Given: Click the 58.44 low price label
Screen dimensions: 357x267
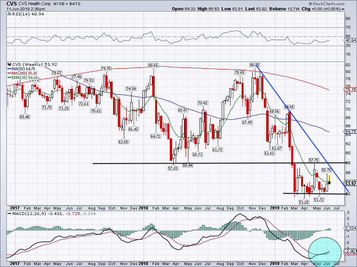Looking at the screenshot, I should (x=188, y=165).
